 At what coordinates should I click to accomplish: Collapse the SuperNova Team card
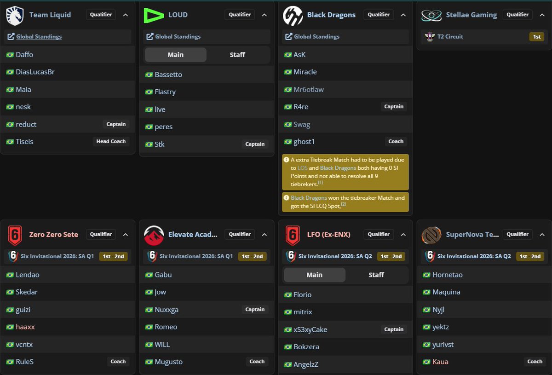[x=542, y=235]
